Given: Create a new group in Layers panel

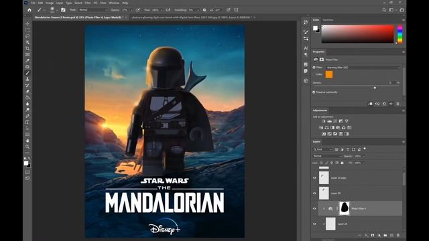Looking at the screenshot, I should (x=385, y=235).
